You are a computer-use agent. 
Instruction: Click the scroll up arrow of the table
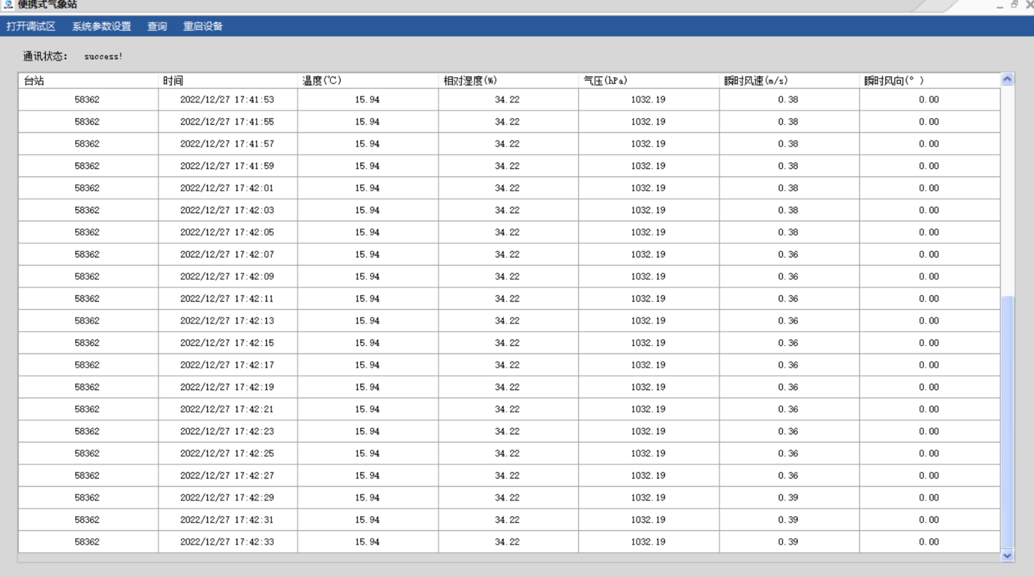pos(1007,80)
